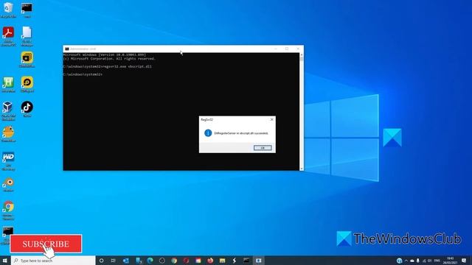The image size is (472, 265).
Task: Open the Action Center notifications
Action: click(464, 261)
